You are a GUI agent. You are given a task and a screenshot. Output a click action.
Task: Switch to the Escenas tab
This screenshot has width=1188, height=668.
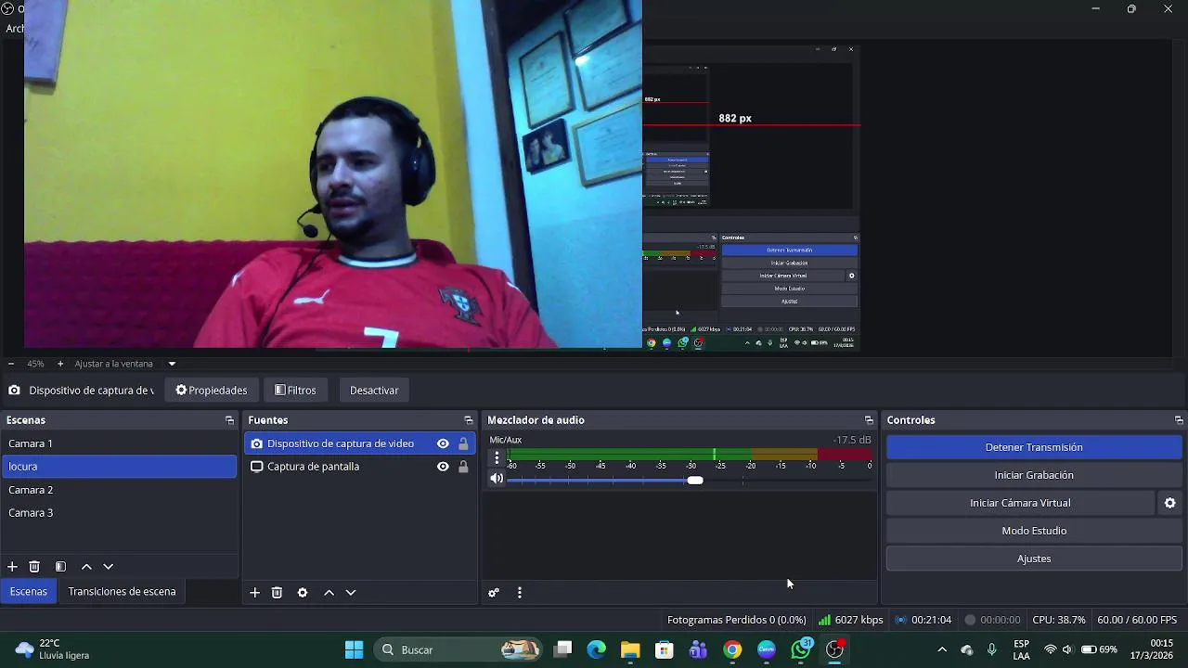click(29, 591)
